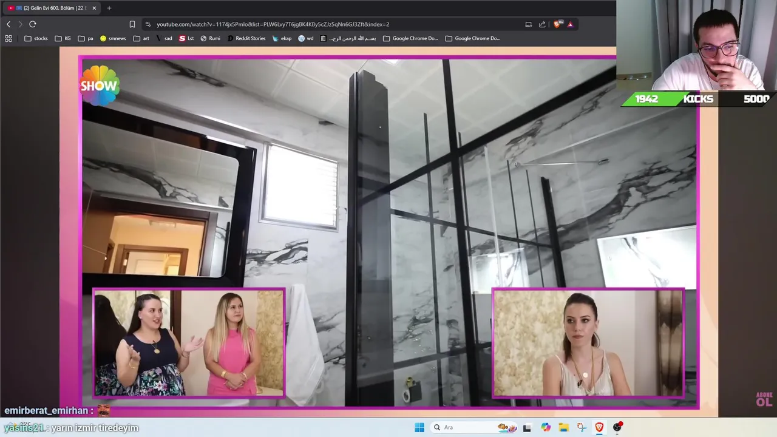Open a new browser tab
The image size is (777, 437).
point(109,8)
